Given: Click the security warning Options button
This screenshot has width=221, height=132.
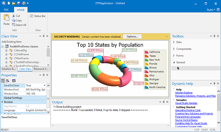Looking at the screenshot, I should [132, 37].
